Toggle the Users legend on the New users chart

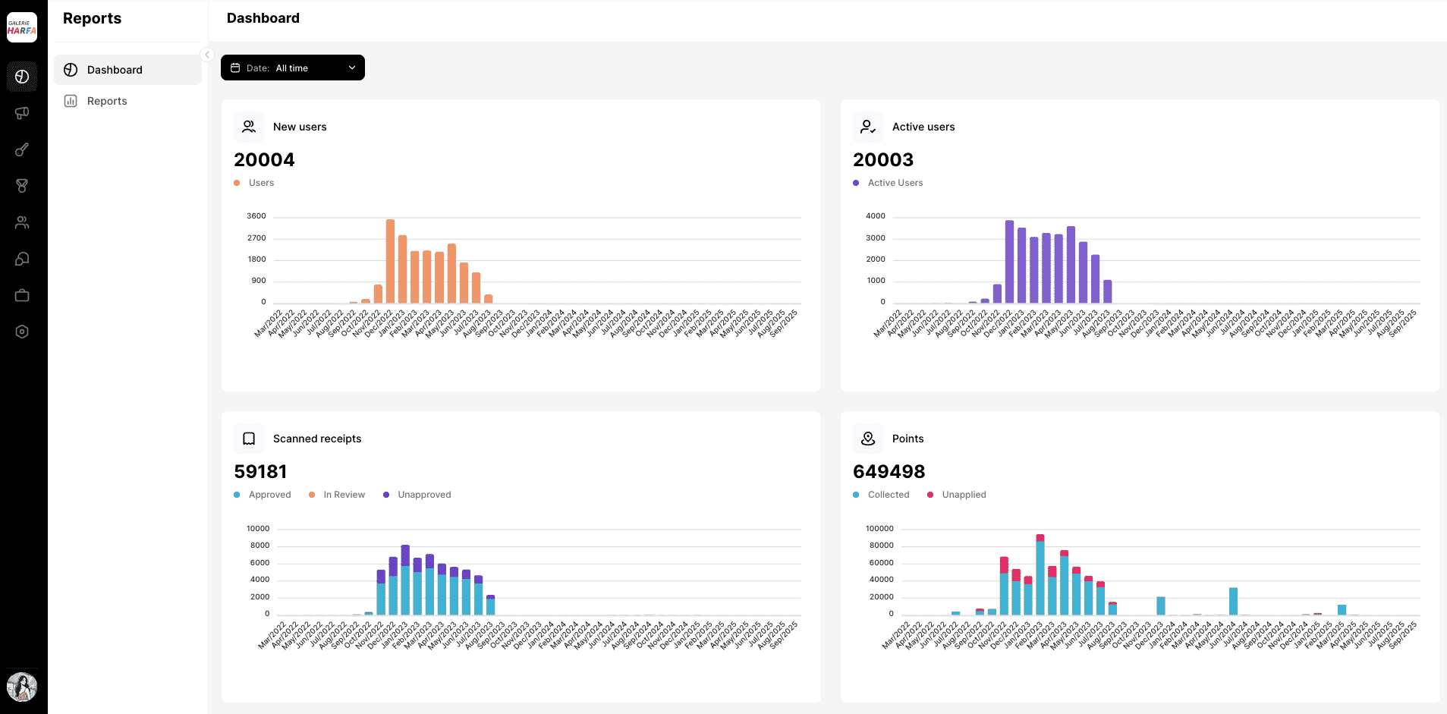point(254,183)
